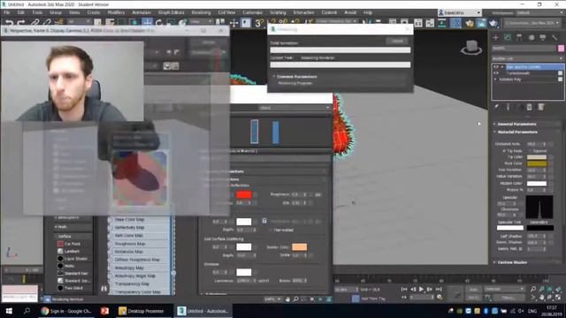The height and width of the screenshot is (318, 566).
Task: Switch to the Display panel icon
Action: point(542,37)
